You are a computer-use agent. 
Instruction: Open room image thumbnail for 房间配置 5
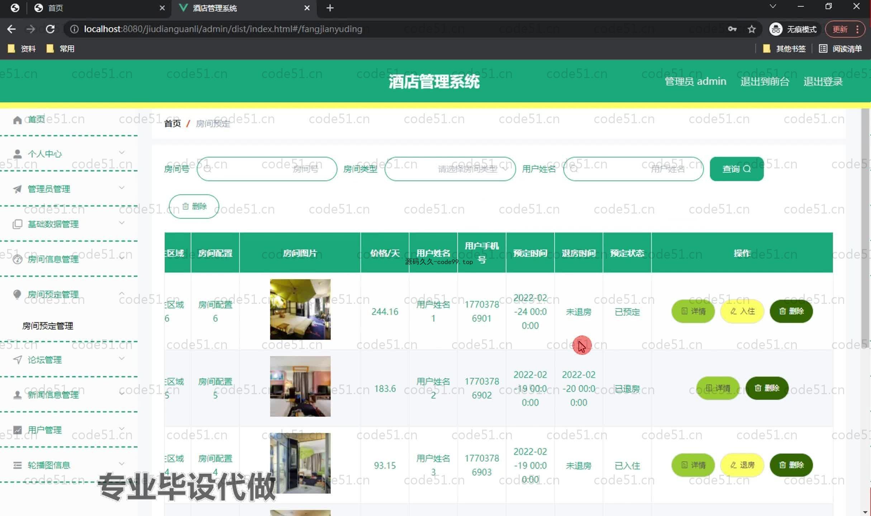pyautogui.click(x=300, y=386)
